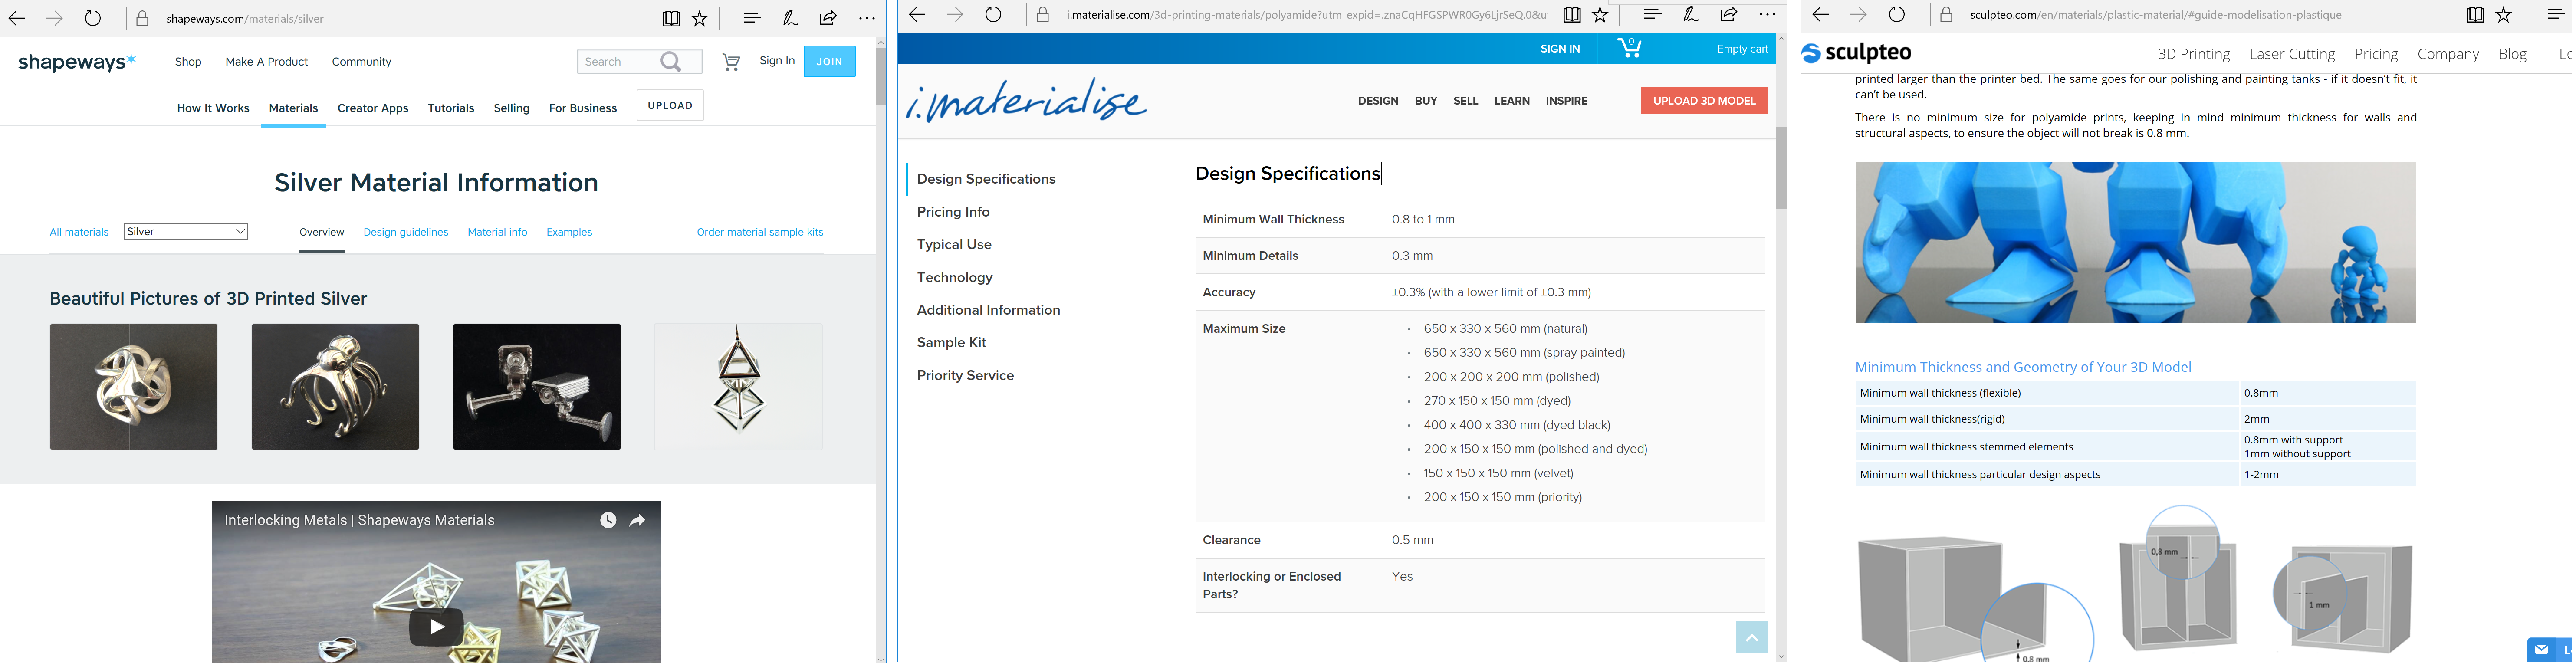Open More menu in the Shapeways browser

[x=867, y=18]
